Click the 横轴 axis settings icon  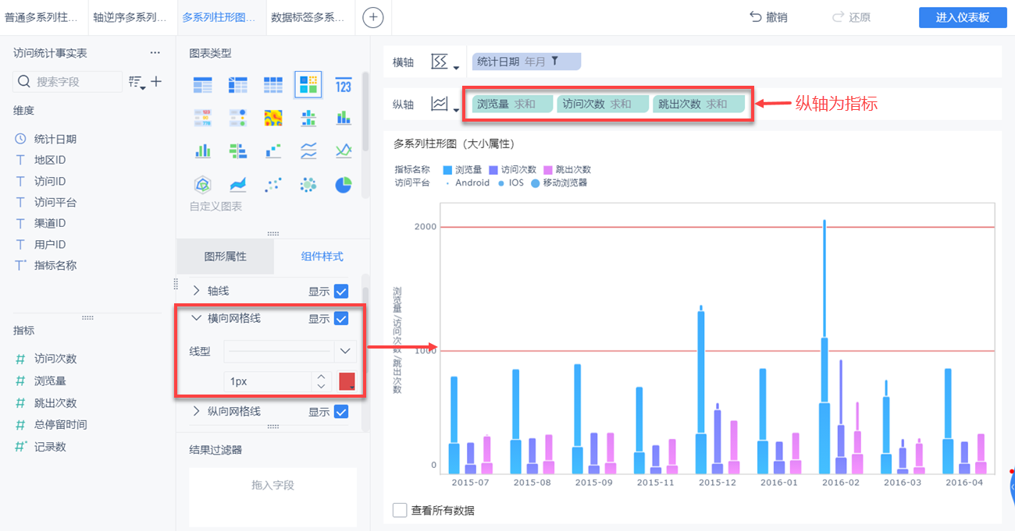pos(440,62)
